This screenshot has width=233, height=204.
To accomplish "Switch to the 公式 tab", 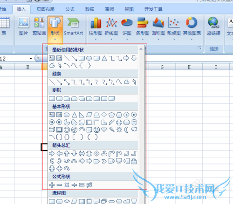I will pos(70,9).
